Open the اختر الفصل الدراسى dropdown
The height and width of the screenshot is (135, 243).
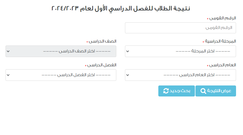[x=61, y=75]
